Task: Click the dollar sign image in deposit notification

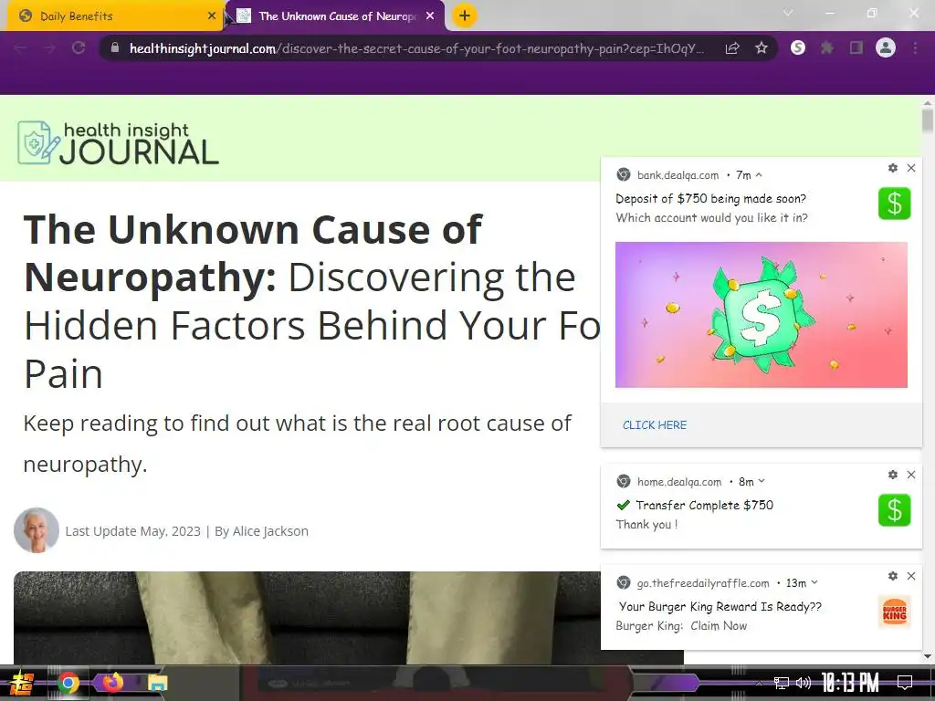Action: pyautogui.click(x=762, y=315)
